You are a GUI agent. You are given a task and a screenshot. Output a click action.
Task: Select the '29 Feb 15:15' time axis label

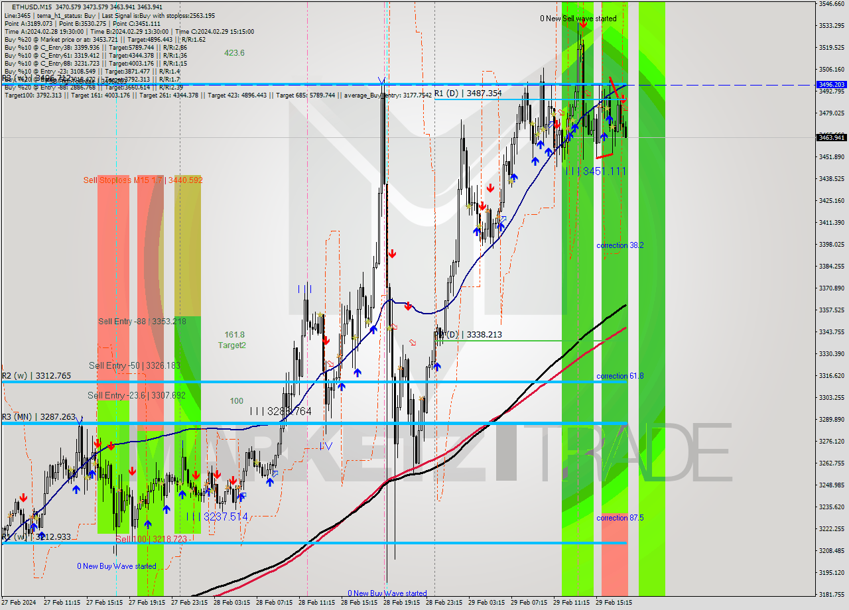614,603
